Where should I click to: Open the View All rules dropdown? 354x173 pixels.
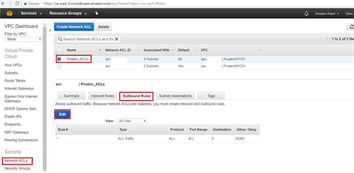click(132, 121)
